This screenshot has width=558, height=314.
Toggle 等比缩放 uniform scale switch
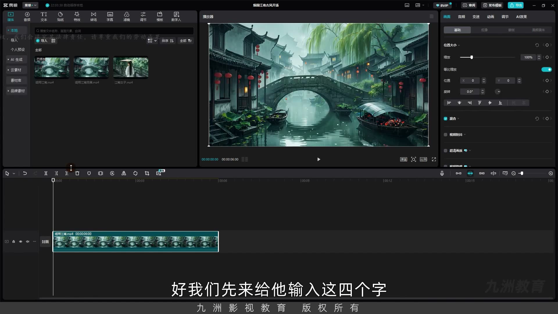pyautogui.click(x=546, y=69)
